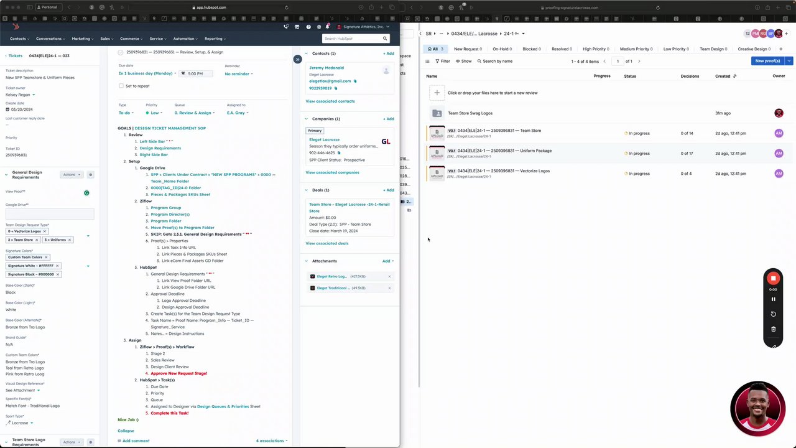796x448 pixels.
Task: Click the plus icon to start new review
Action: pos(437,93)
